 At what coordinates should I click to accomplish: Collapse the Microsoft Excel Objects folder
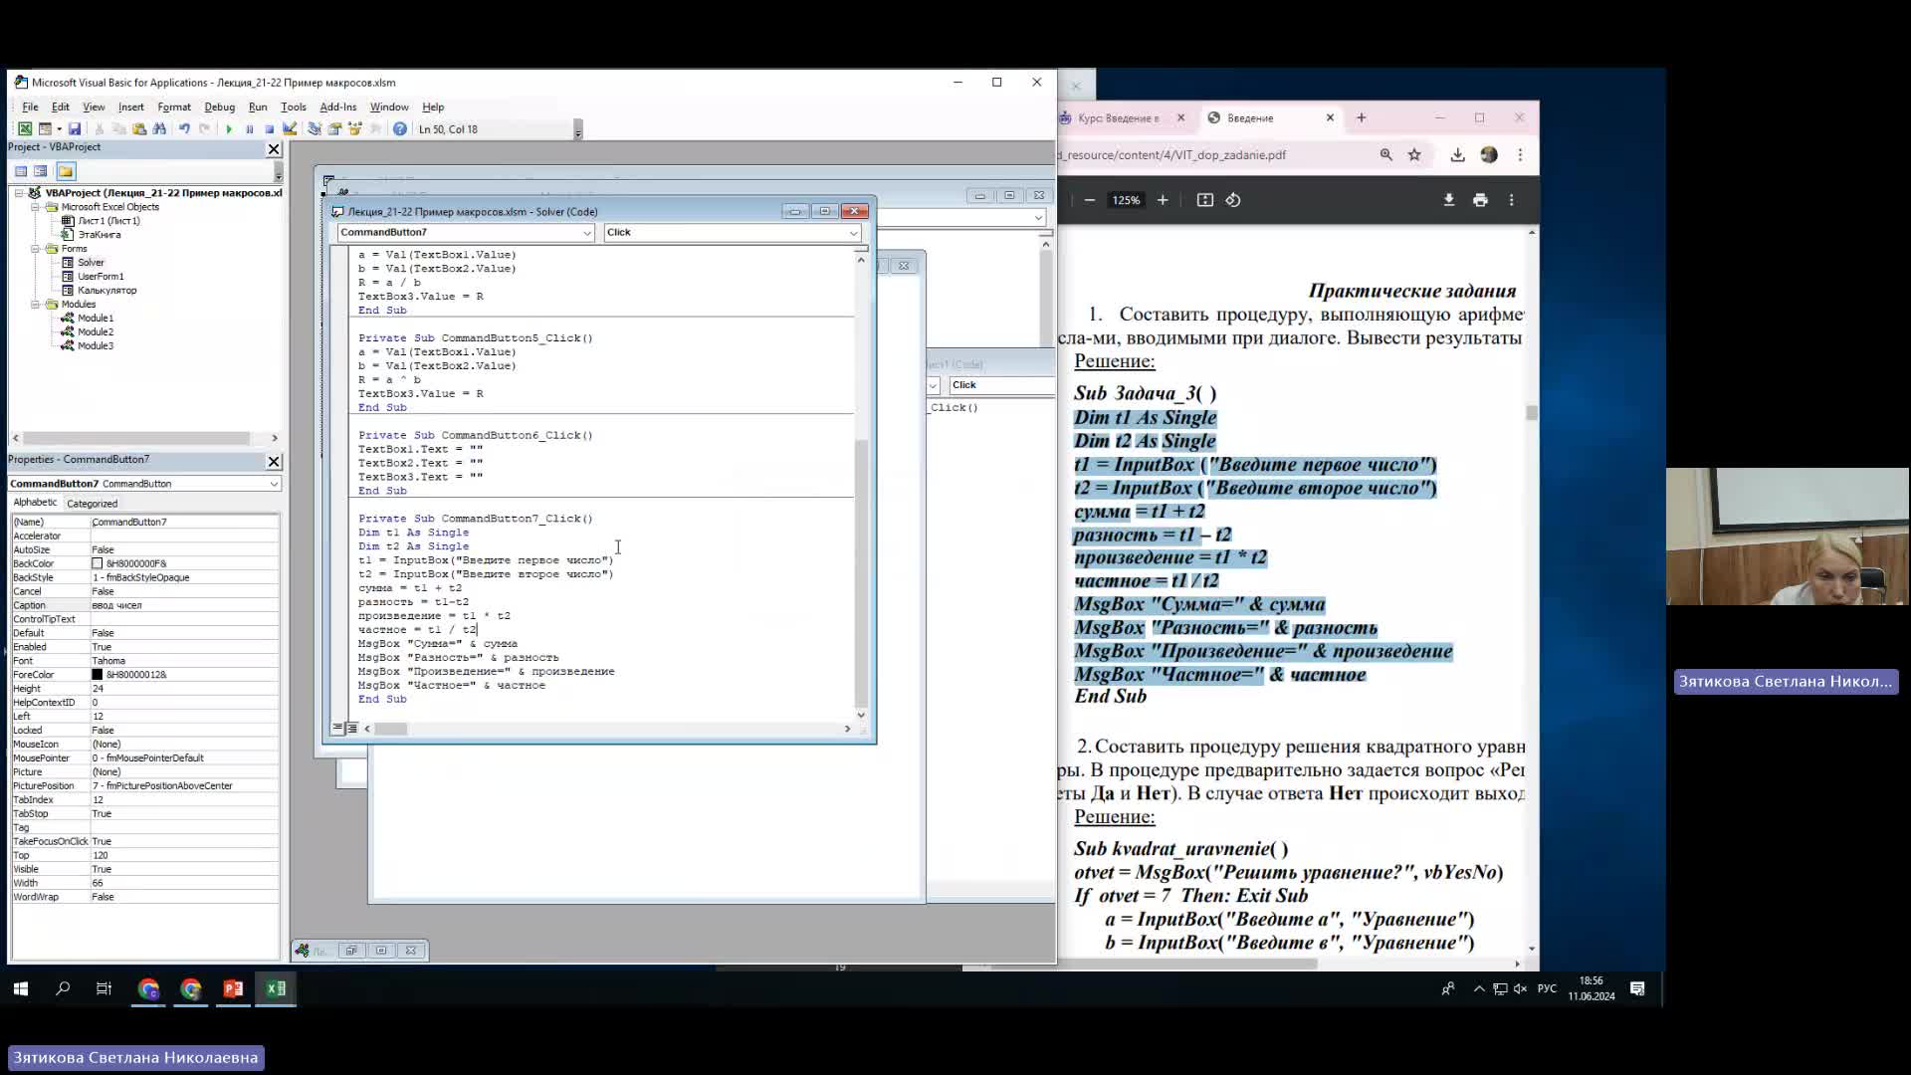(35, 207)
